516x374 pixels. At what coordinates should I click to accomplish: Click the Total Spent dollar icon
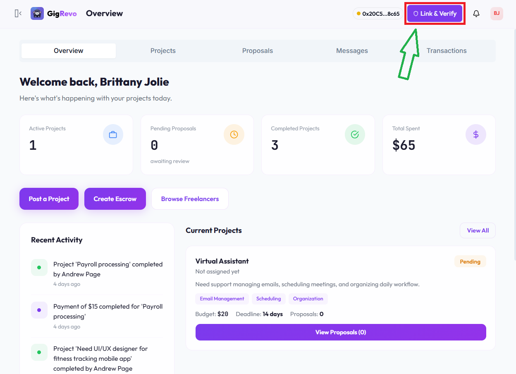pyautogui.click(x=476, y=134)
